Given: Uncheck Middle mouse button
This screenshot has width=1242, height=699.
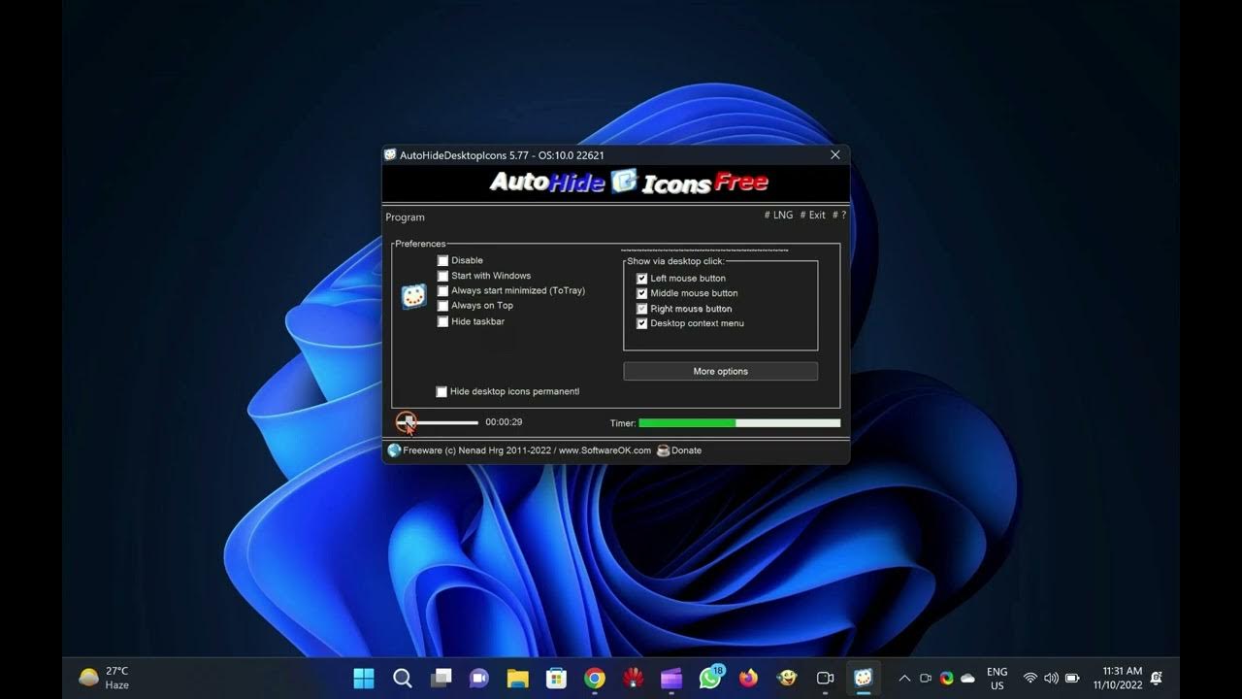Looking at the screenshot, I should pos(641,293).
